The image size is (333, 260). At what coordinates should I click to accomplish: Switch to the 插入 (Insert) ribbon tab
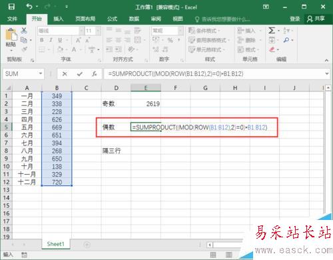pyautogui.click(x=59, y=19)
